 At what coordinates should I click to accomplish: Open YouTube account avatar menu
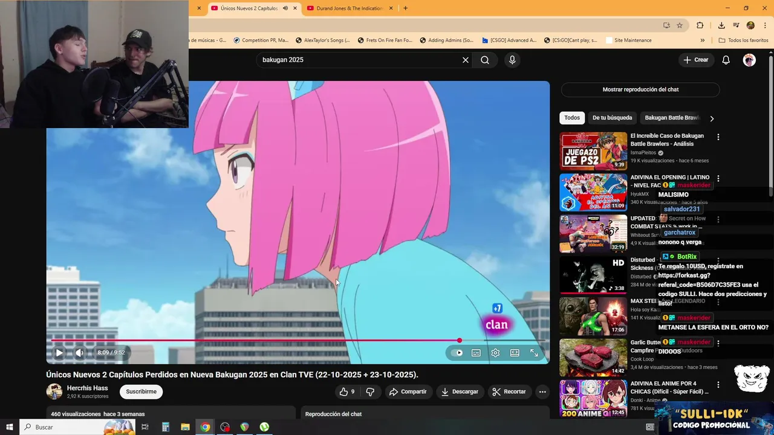click(749, 60)
